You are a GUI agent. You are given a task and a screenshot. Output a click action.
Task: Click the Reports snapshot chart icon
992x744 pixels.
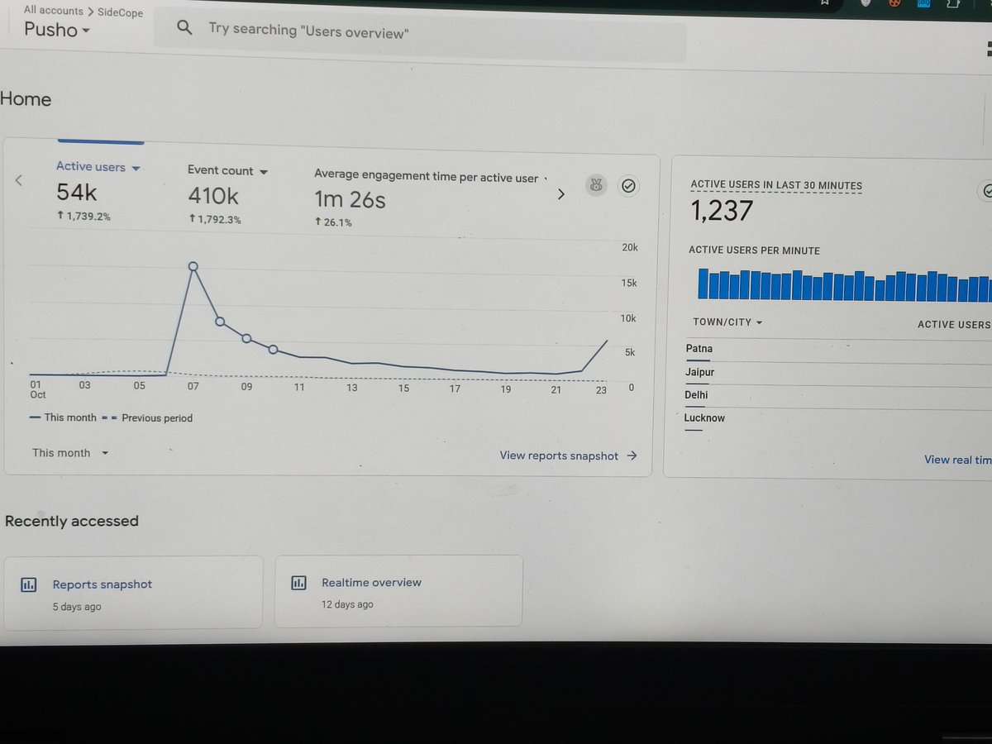pyautogui.click(x=28, y=584)
